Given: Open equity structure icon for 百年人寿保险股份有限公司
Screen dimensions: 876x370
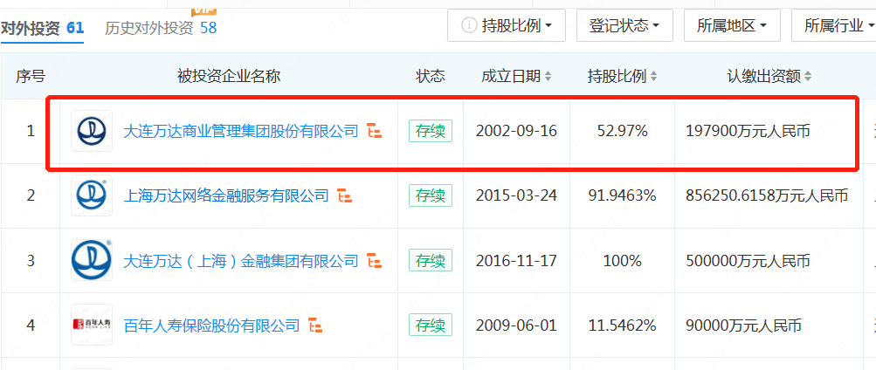Looking at the screenshot, I should click(316, 325).
